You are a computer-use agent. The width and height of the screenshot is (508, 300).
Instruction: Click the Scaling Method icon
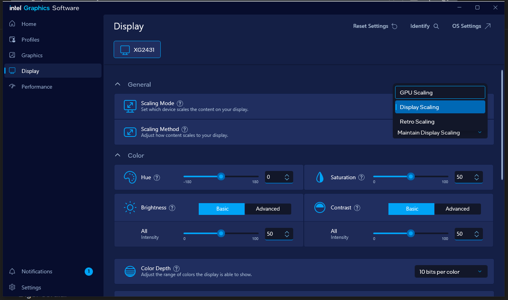click(x=130, y=132)
